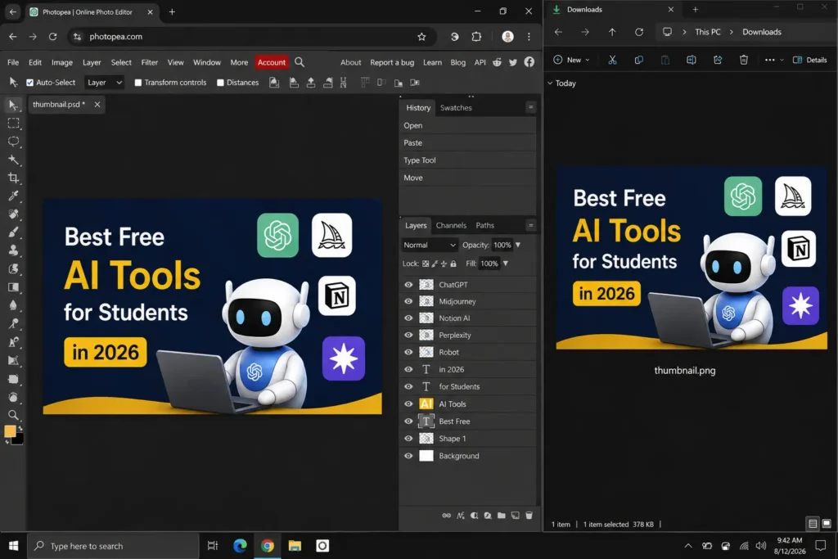Enable the Distances checkbox
Viewport: 838px width, 559px height.
(x=220, y=83)
